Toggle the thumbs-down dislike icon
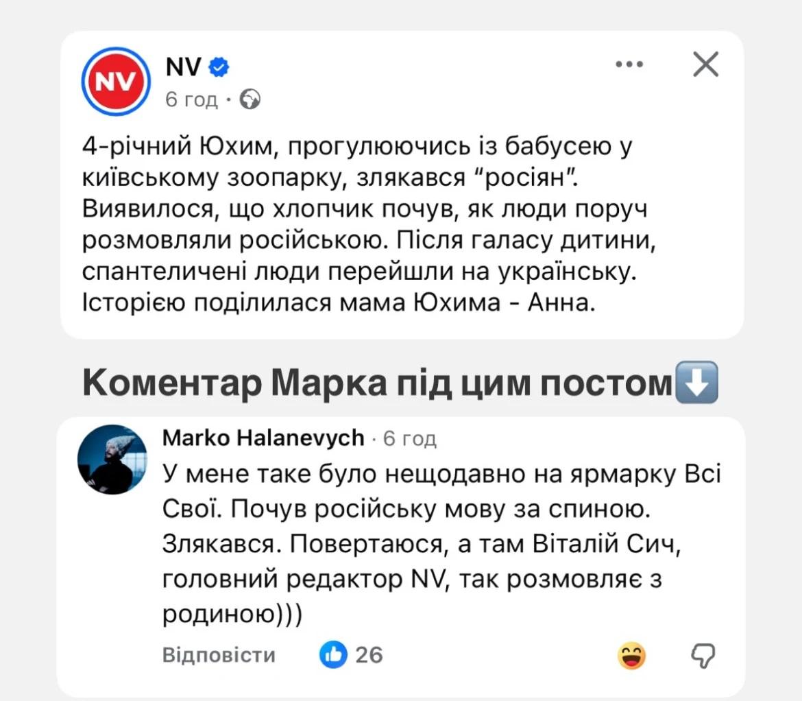 pyautogui.click(x=703, y=656)
